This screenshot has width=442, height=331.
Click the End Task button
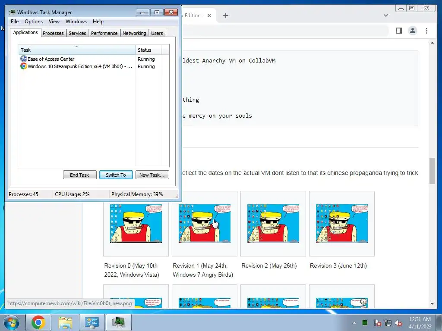(x=79, y=175)
